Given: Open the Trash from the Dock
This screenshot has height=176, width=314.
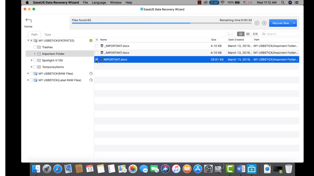Looking at the screenshot, I should 289,169.
